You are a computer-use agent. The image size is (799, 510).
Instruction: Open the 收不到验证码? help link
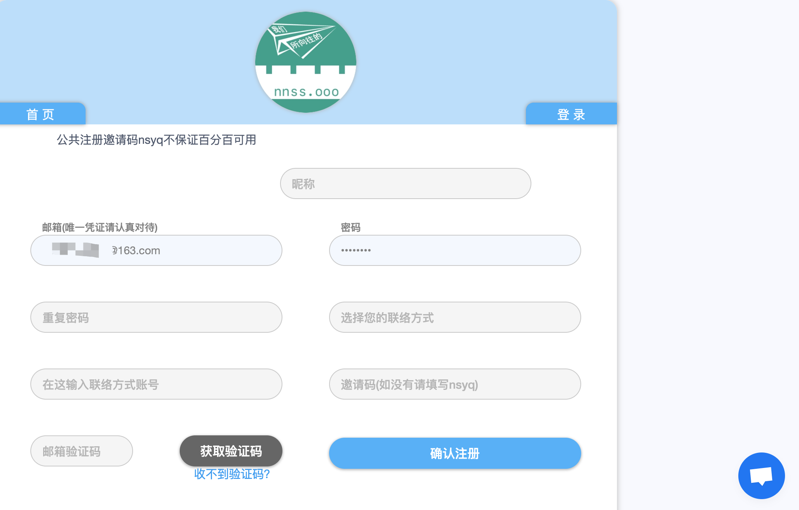coord(232,474)
